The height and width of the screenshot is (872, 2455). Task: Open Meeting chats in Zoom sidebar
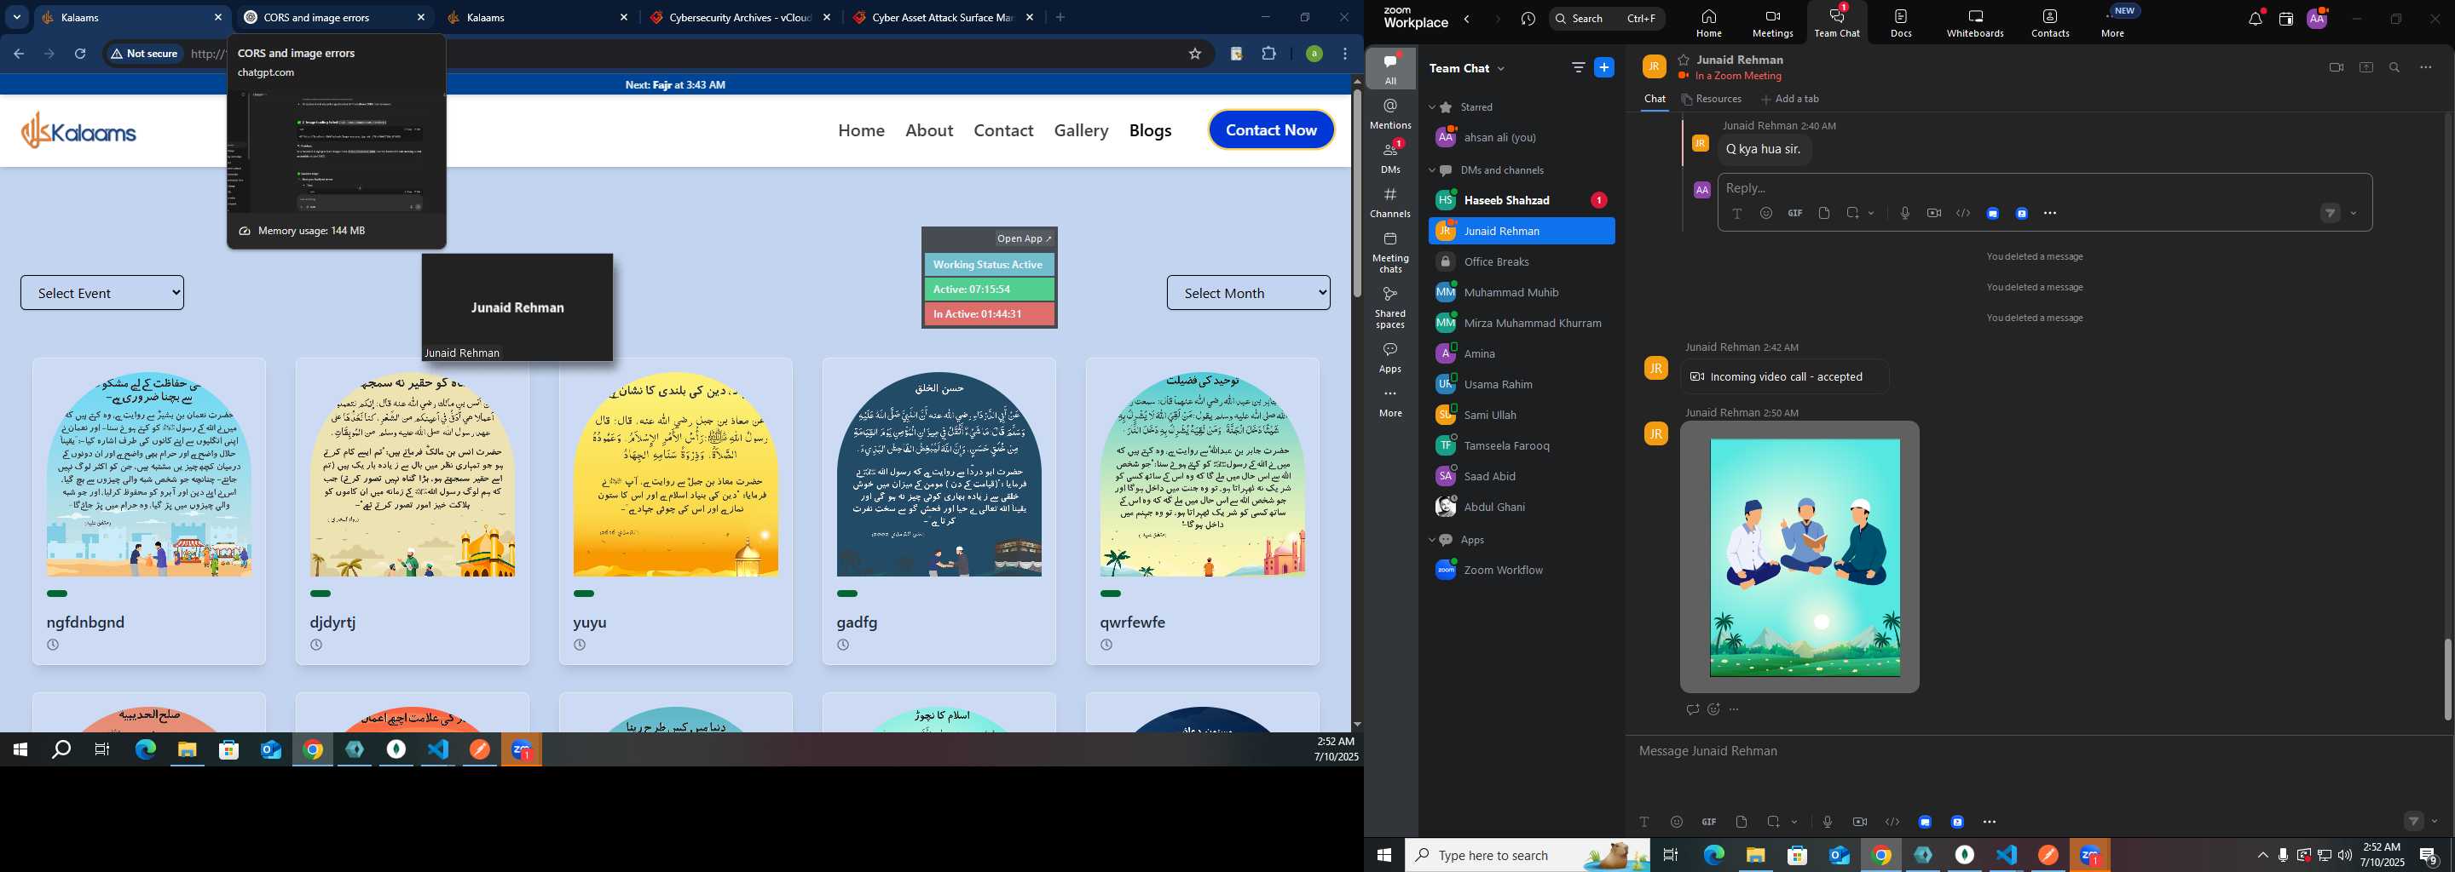coord(1390,252)
